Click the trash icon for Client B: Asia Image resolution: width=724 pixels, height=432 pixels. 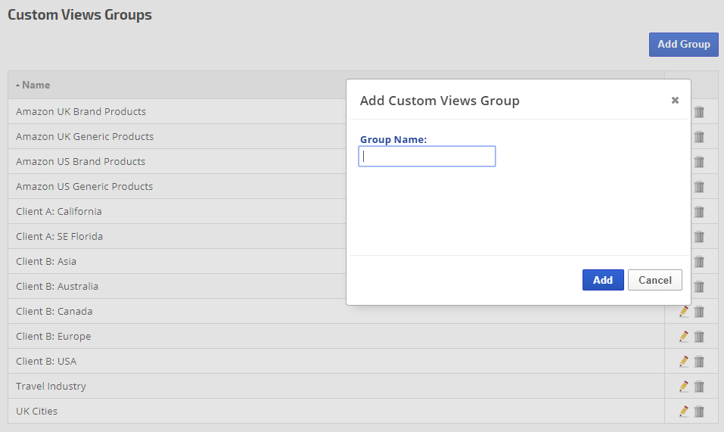699,261
